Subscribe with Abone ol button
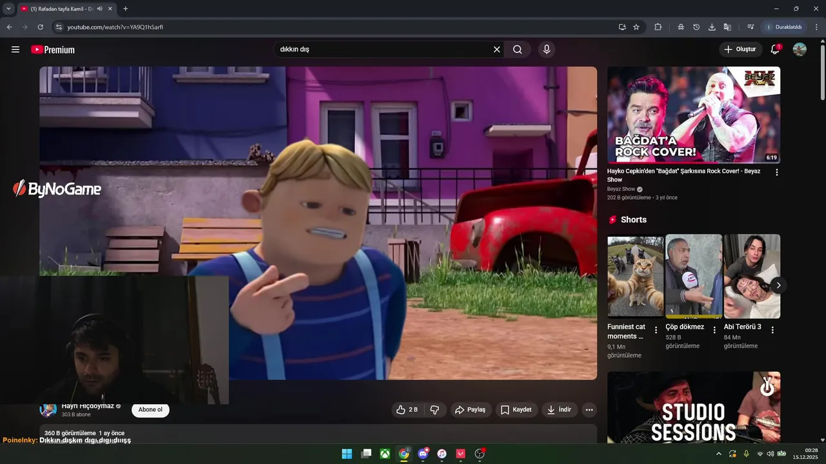 (150, 410)
